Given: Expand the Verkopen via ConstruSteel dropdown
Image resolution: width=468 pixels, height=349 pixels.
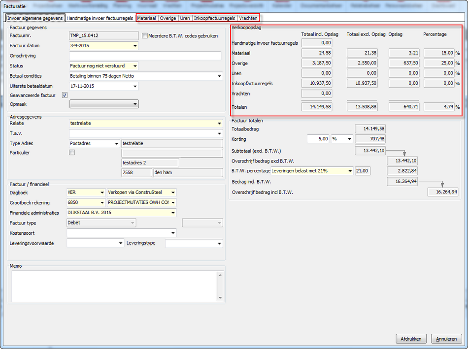Looking at the screenshot, I should (173, 192).
